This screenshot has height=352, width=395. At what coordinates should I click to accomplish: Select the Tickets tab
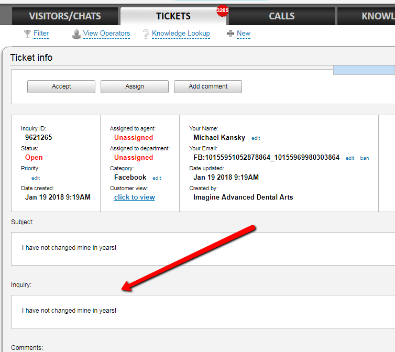(173, 16)
